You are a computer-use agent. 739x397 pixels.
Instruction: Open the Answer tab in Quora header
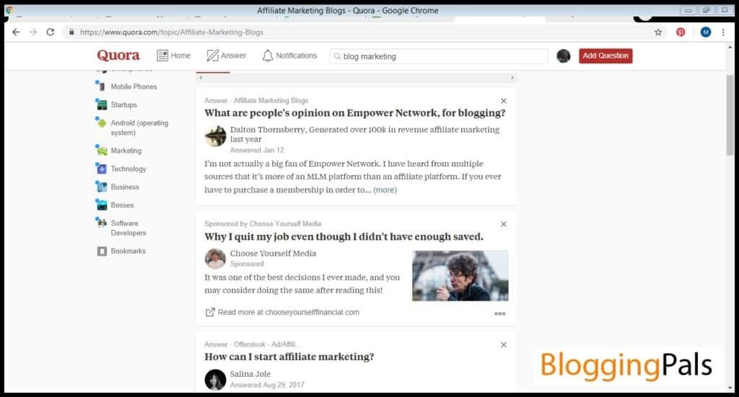(226, 55)
